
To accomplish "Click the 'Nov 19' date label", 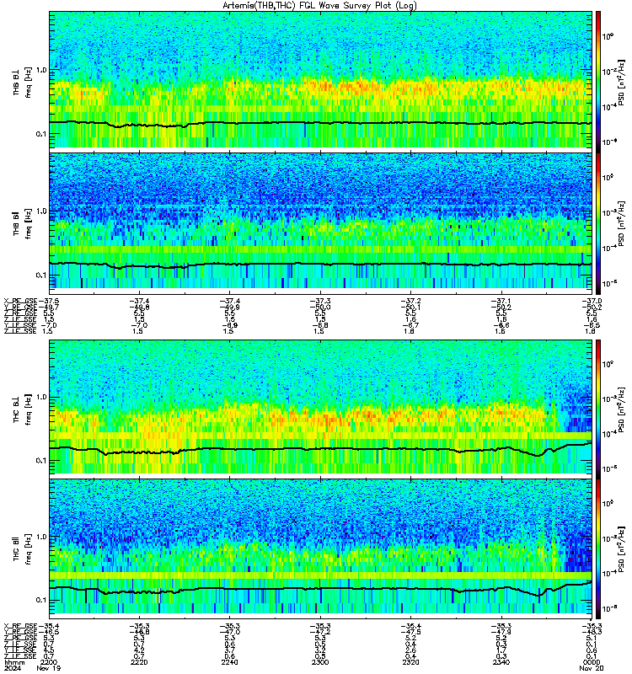I will point(49,668).
